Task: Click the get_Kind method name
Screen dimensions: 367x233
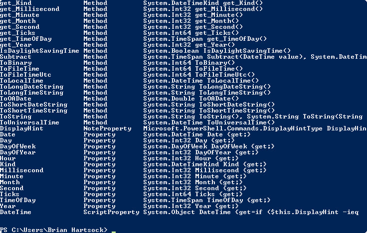Action: [15, 3]
